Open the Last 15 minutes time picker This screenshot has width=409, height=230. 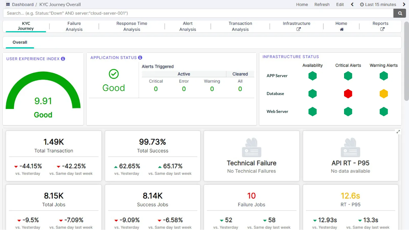378,4
